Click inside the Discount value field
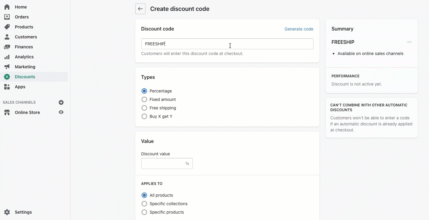The image size is (429, 220). click(163, 163)
